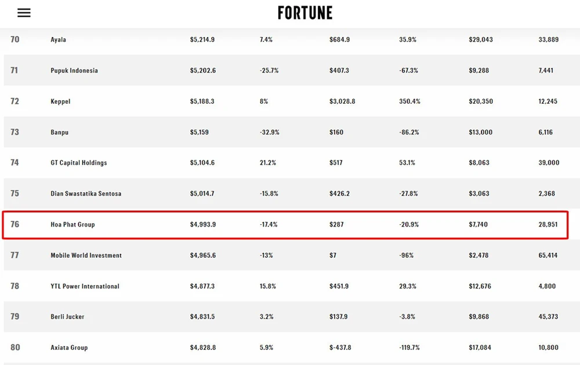Screen dimensions: 580x365
Task: Select Dian Swastatika Sentosa entry
Action: tap(86, 194)
